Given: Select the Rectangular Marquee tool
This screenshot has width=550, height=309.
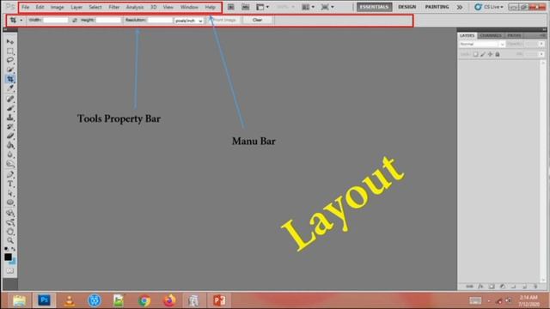Looking at the screenshot, I should tap(10, 51).
